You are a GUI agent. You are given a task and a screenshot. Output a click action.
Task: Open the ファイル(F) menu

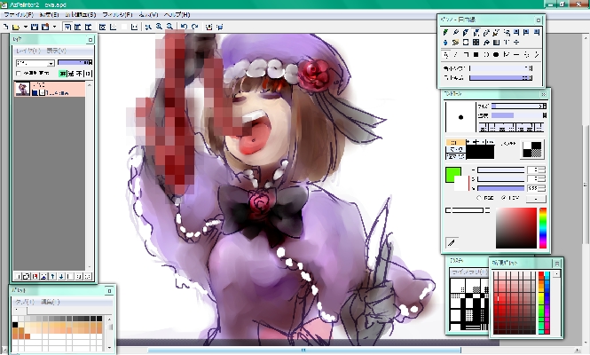point(18,15)
